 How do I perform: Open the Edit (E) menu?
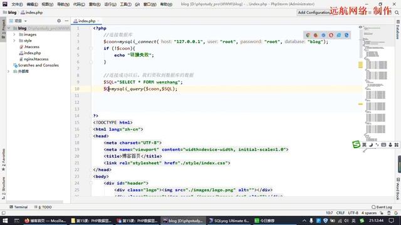tap(32, 4)
